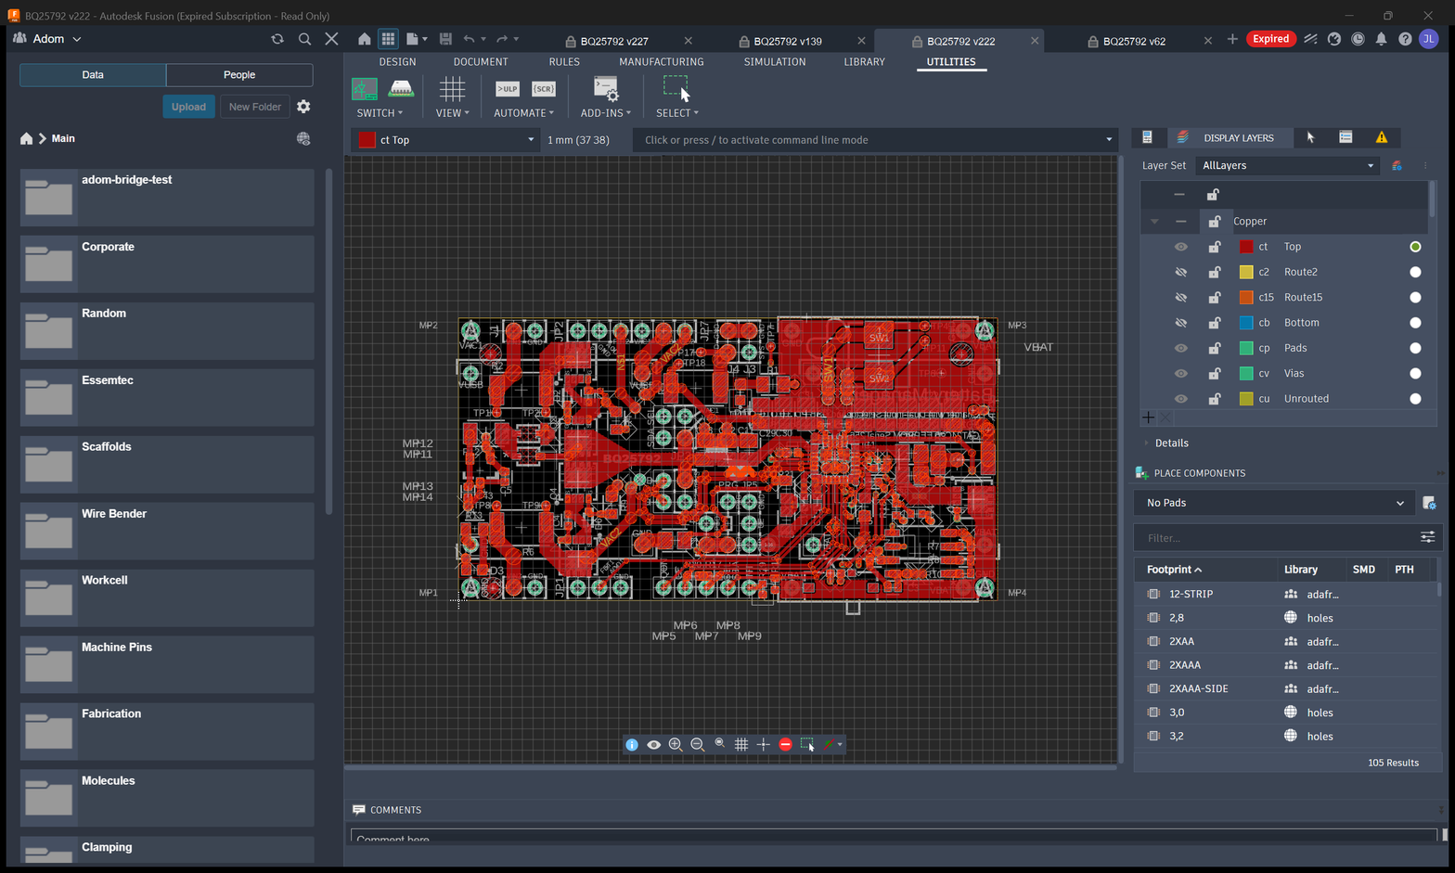Hide the Vias layer
The height and width of the screenshot is (873, 1455).
[1181, 373]
